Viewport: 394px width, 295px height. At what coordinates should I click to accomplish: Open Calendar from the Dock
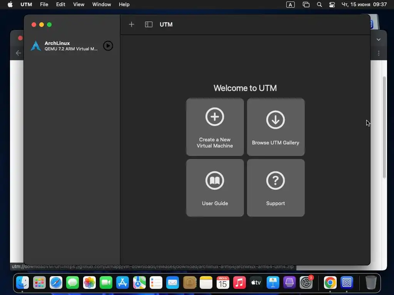click(223, 283)
